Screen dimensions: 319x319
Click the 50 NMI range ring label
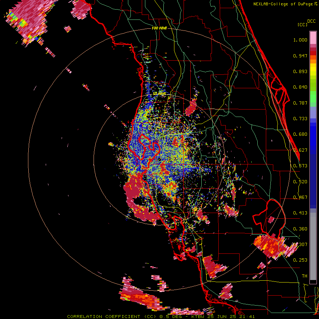159,94
